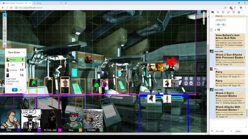Viewport: 248px width, 139px height.
Task: Open the Turn Tracker clock tool
Action: tap(5, 38)
